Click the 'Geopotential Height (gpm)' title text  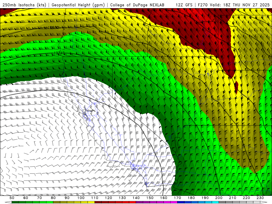(x=78, y=5)
